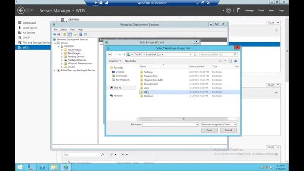The image size is (304, 171).
Task: Select Pending Devices in WDS tree
Action: [76, 57]
